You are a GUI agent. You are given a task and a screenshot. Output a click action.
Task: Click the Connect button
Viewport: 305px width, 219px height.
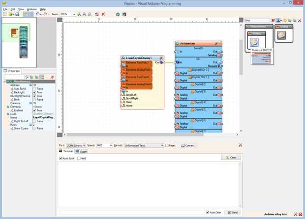click(x=188, y=146)
